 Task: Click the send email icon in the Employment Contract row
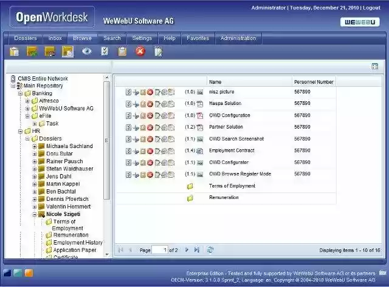click(x=171, y=151)
